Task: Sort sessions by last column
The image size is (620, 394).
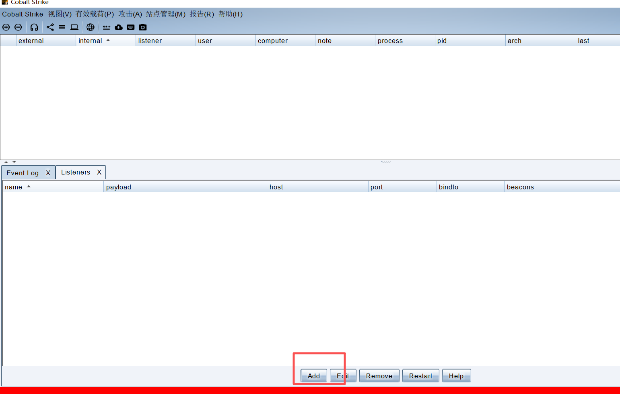Action: pyautogui.click(x=598, y=41)
